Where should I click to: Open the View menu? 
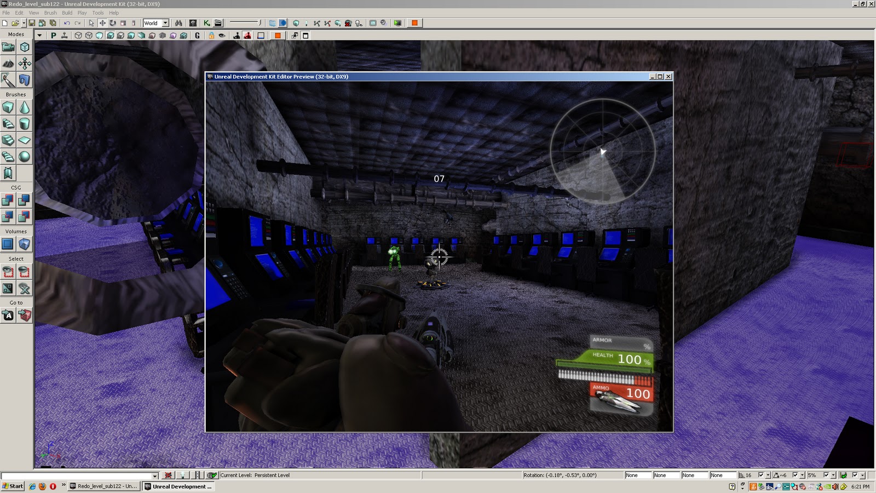pyautogui.click(x=34, y=13)
